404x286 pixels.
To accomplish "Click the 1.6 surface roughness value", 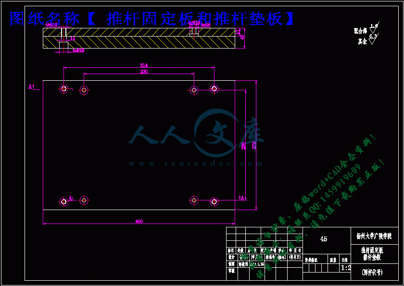I will pos(374,26).
